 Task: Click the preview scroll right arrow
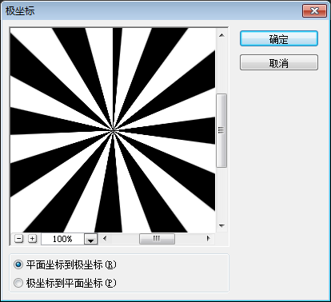tap(209, 238)
